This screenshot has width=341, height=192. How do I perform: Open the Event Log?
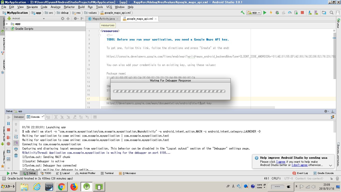tap(300, 173)
